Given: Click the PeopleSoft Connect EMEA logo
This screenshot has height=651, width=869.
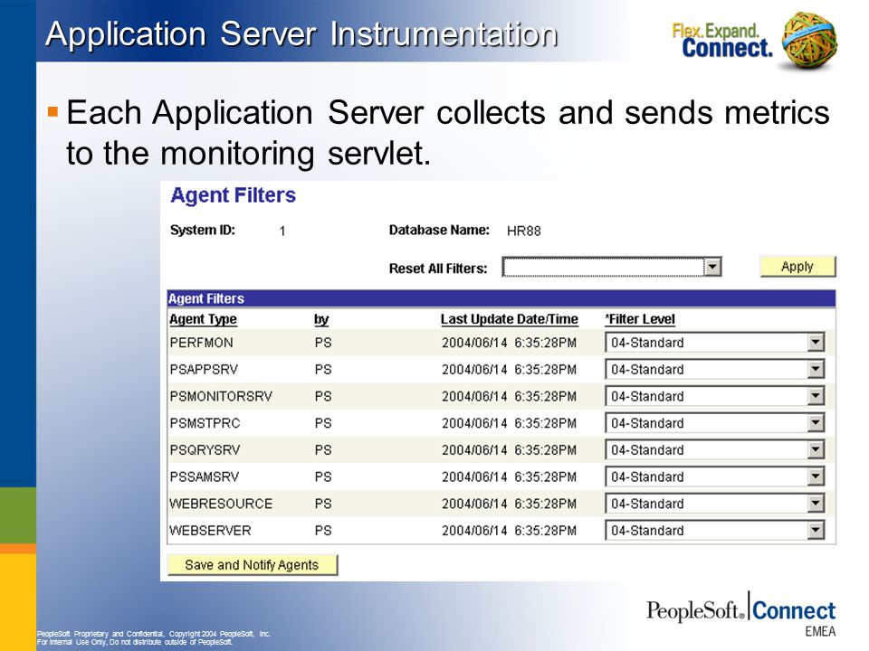Looking at the screenshot, I should click(x=740, y=613).
